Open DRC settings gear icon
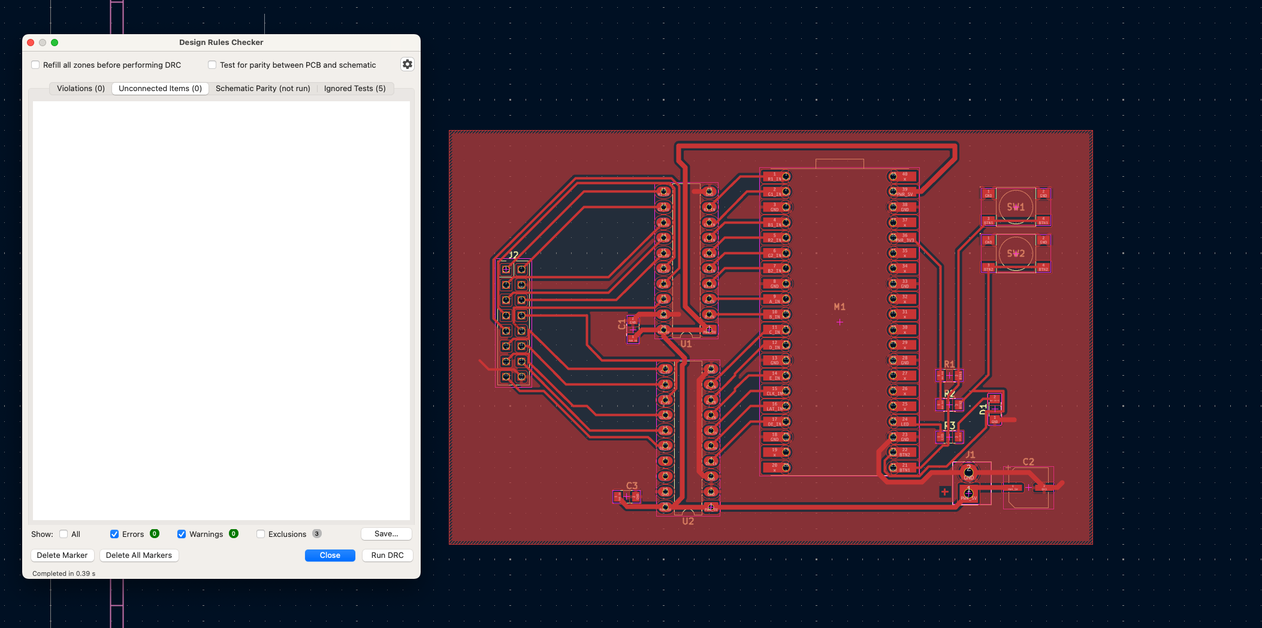The width and height of the screenshot is (1262, 628). [407, 64]
